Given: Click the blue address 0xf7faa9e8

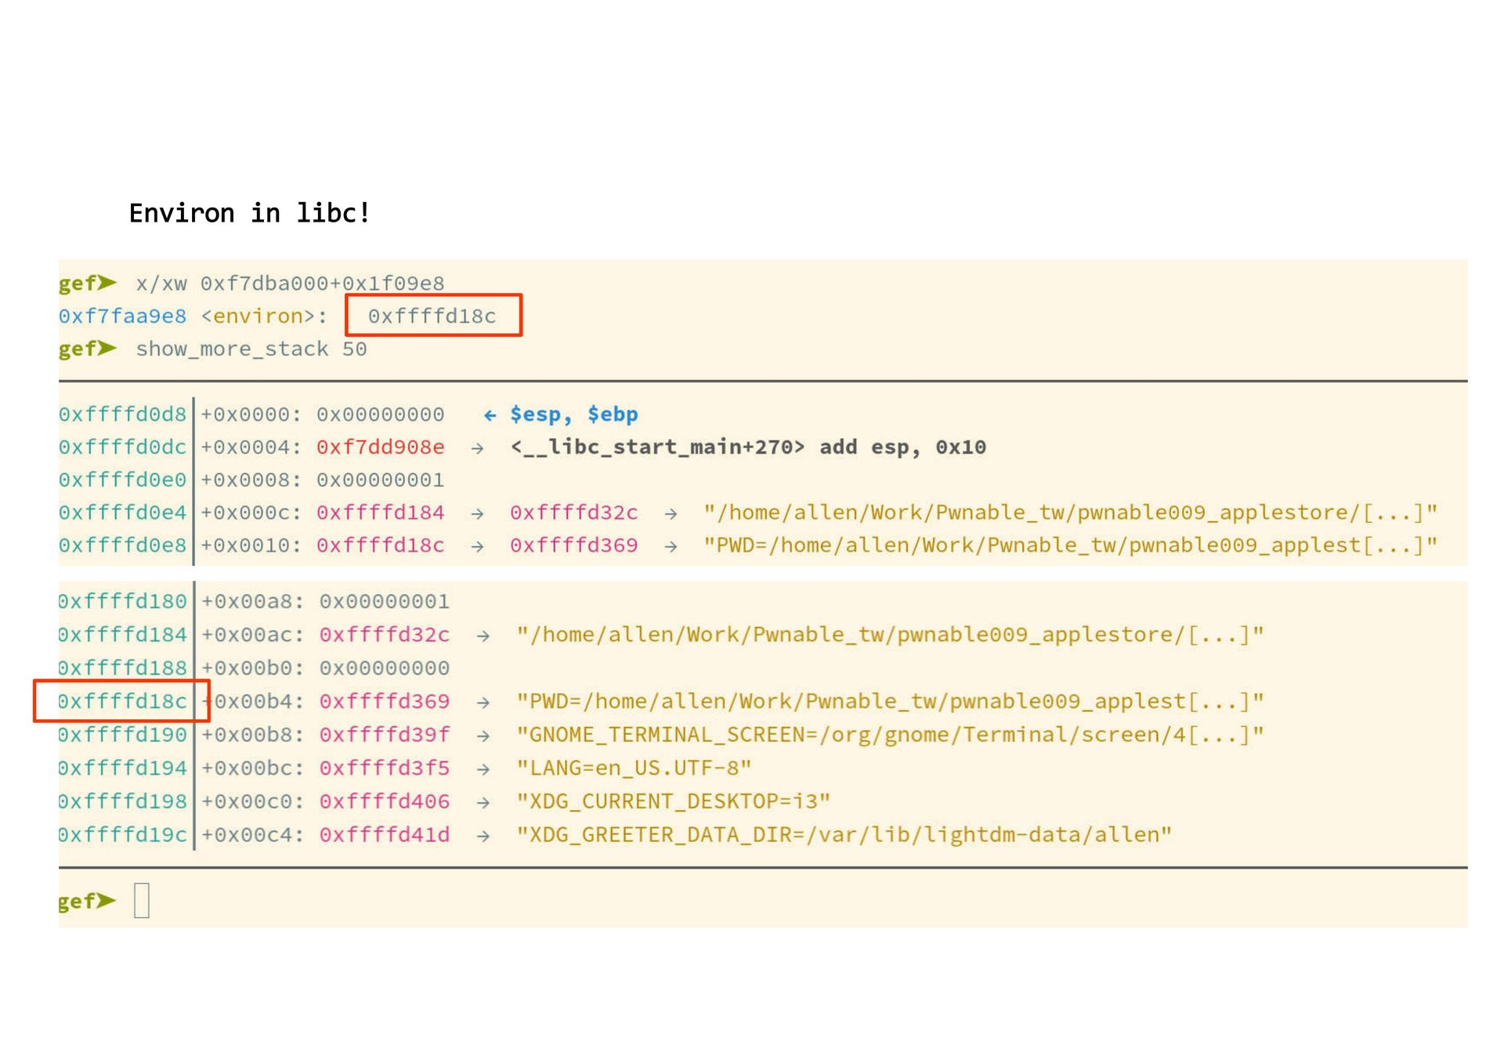Looking at the screenshot, I should pos(122,316).
